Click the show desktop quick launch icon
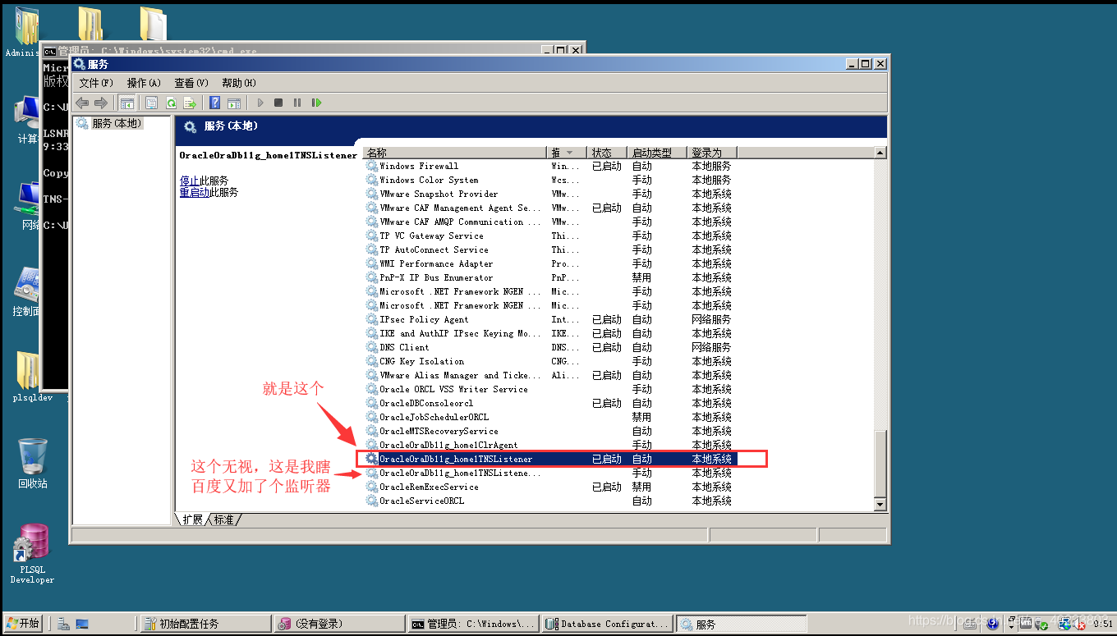The width and height of the screenshot is (1117, 636). point(82,624)
